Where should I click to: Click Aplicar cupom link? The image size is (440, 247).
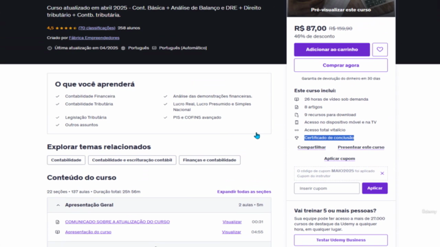(340, 158)
